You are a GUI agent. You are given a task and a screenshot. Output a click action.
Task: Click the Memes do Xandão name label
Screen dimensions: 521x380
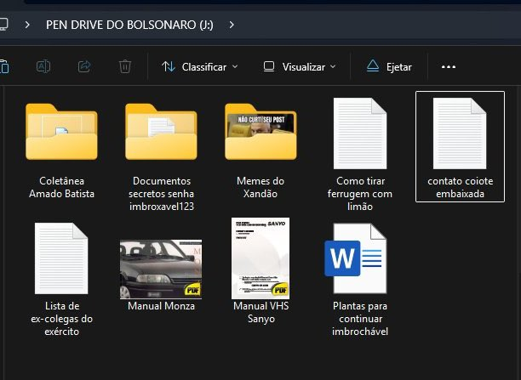[260, 187]
